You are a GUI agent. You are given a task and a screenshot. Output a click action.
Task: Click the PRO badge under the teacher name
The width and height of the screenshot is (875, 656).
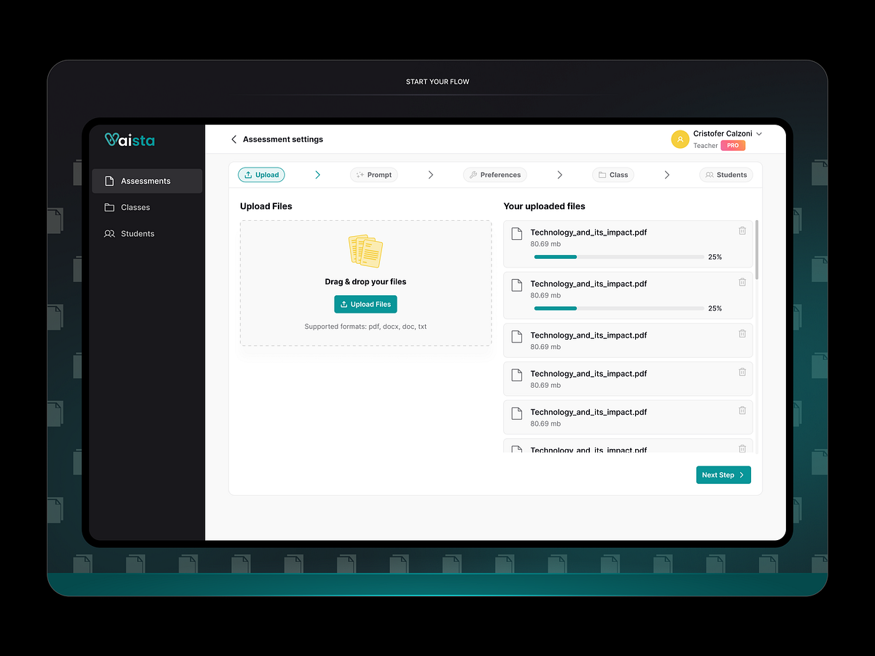tap(732, 145)
